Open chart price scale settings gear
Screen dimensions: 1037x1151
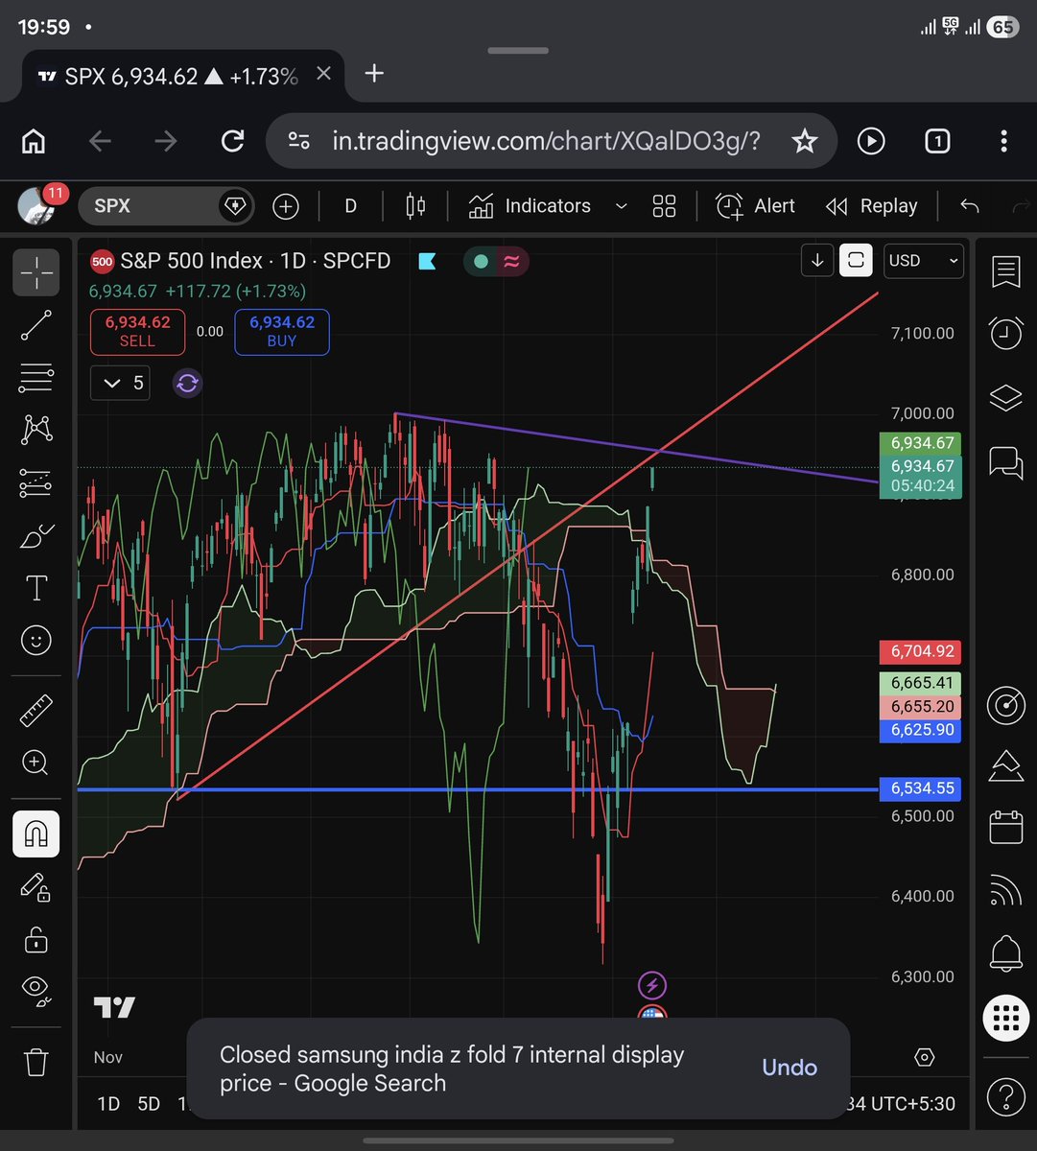(x=925, y=1057)
